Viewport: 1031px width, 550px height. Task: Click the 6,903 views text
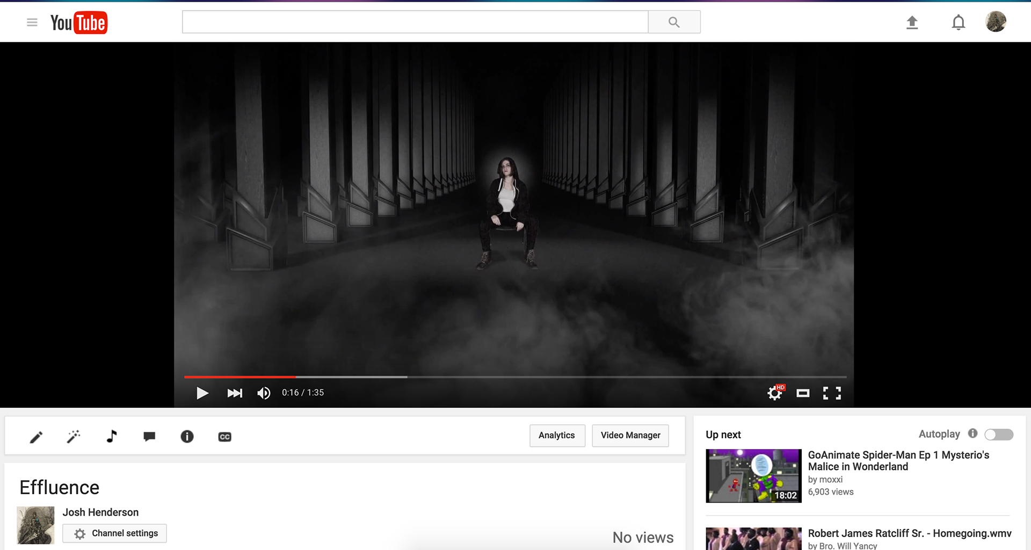(831, 492)
